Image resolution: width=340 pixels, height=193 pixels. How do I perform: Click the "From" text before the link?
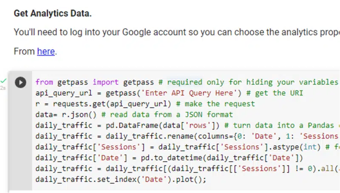[x=24, y=52]
